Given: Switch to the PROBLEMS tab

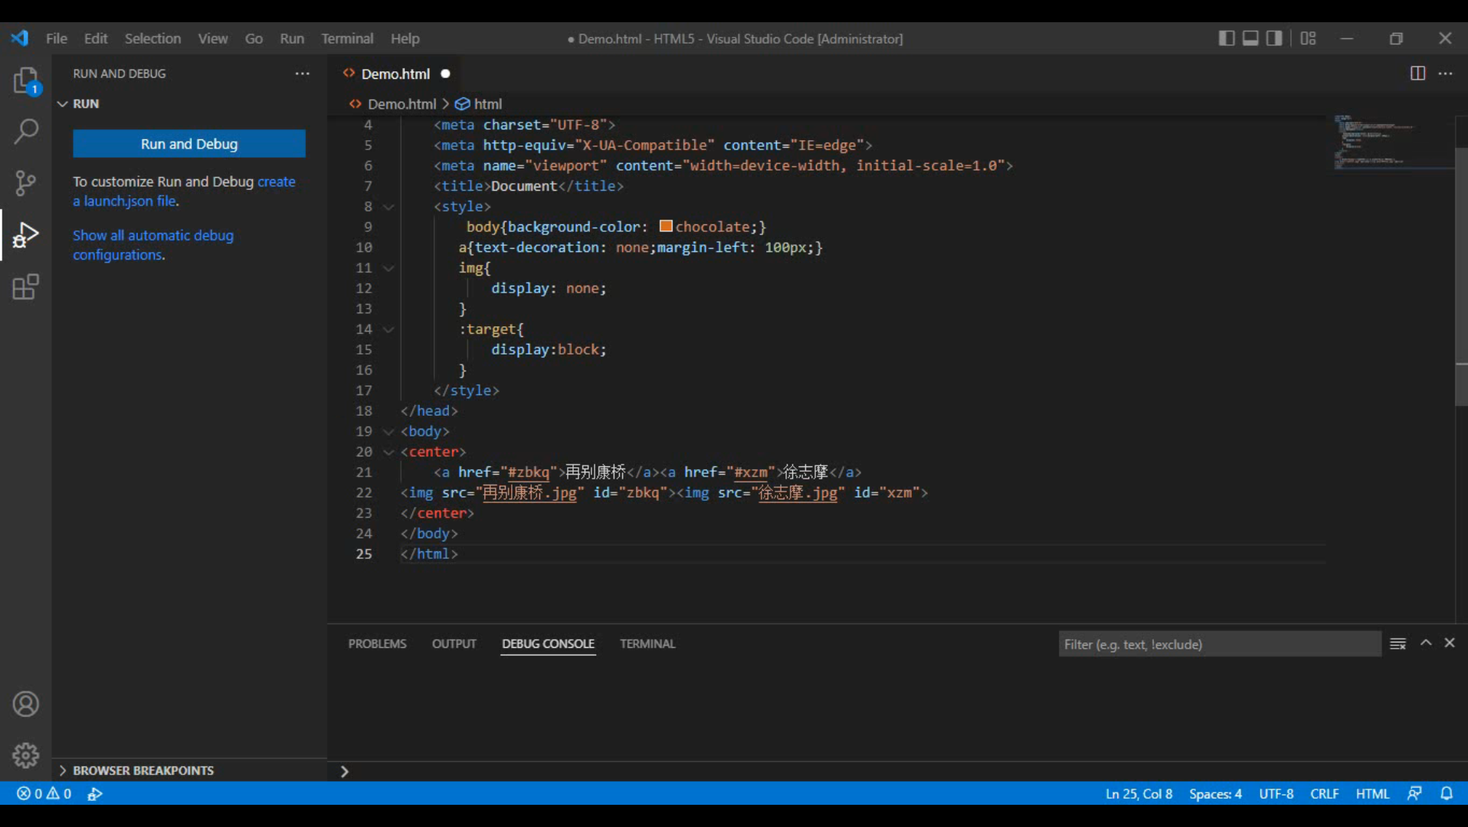Looking at the screenshot, I should point(378,644).
